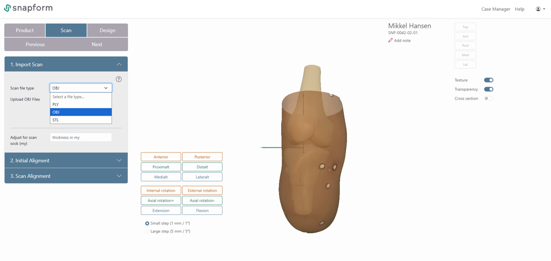Click the Add note link
551x261 pixels.
click(402, 40)
